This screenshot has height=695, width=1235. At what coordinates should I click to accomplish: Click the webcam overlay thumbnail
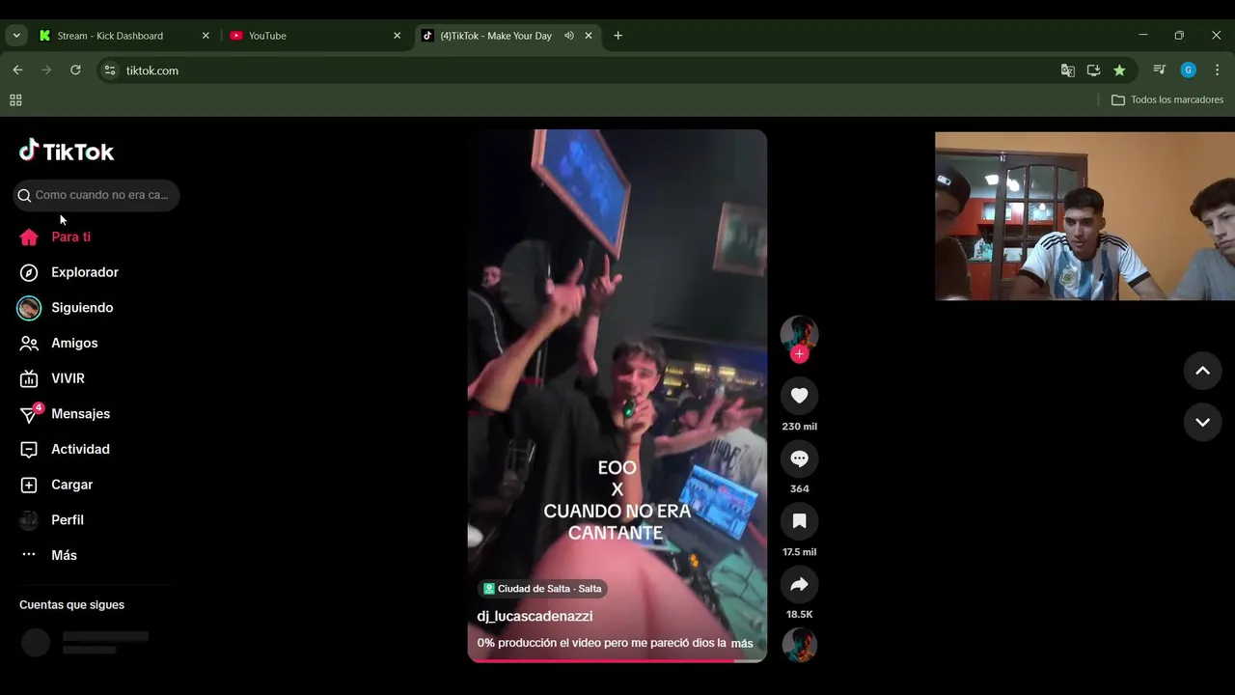1084,216
